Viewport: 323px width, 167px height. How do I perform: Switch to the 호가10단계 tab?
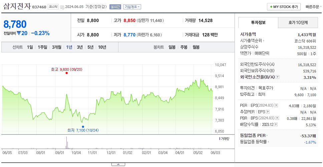[298, 23]
